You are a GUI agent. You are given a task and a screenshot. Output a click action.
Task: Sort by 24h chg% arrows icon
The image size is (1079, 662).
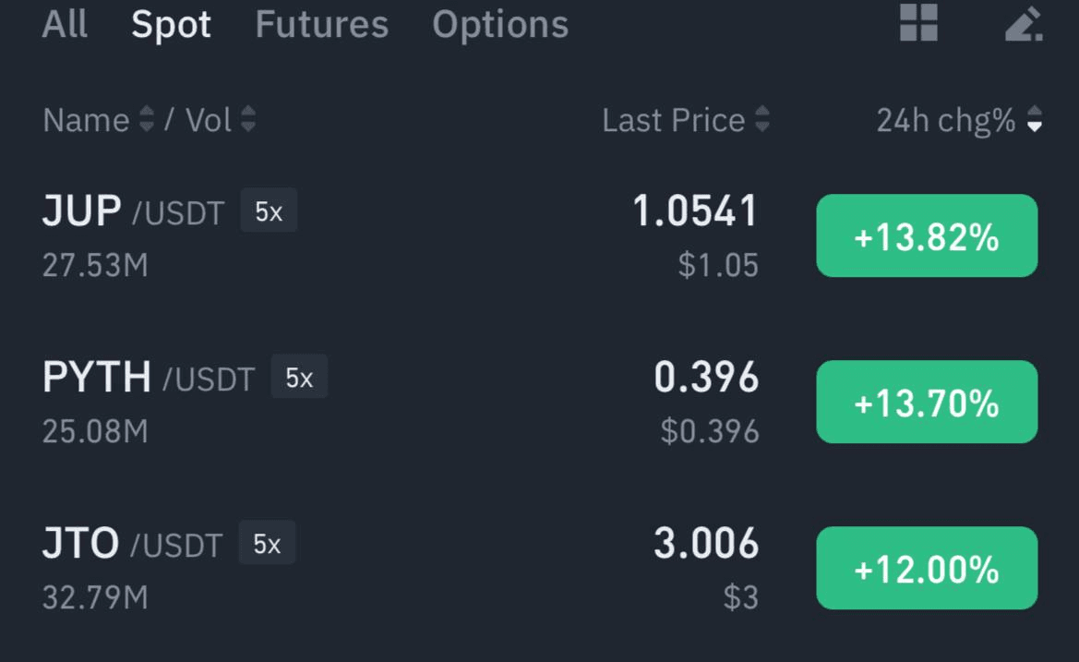tap(1035, 119)
